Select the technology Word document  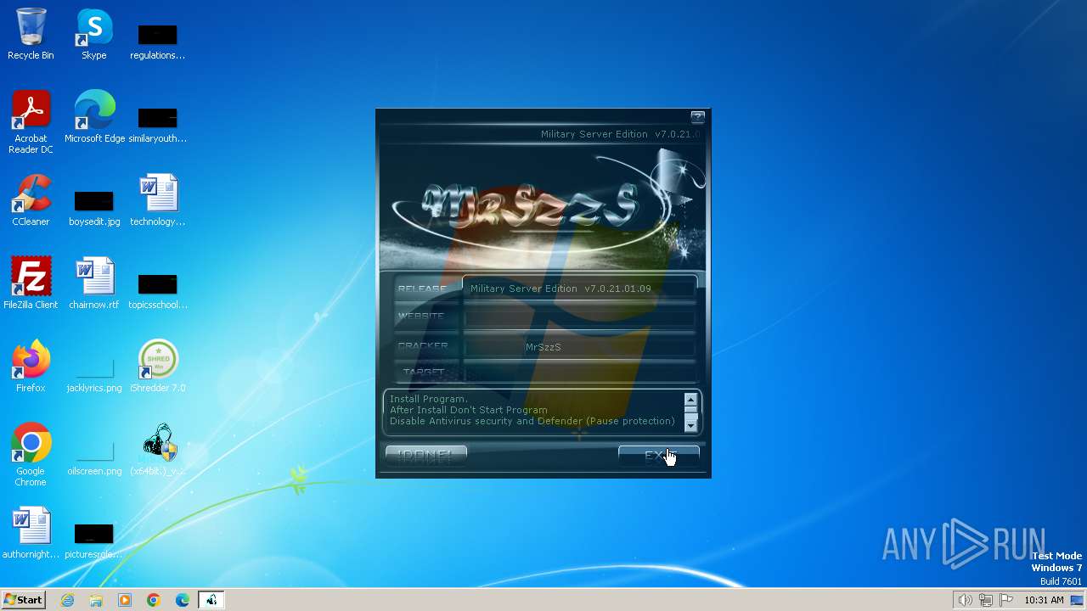(x=157, y=200)
